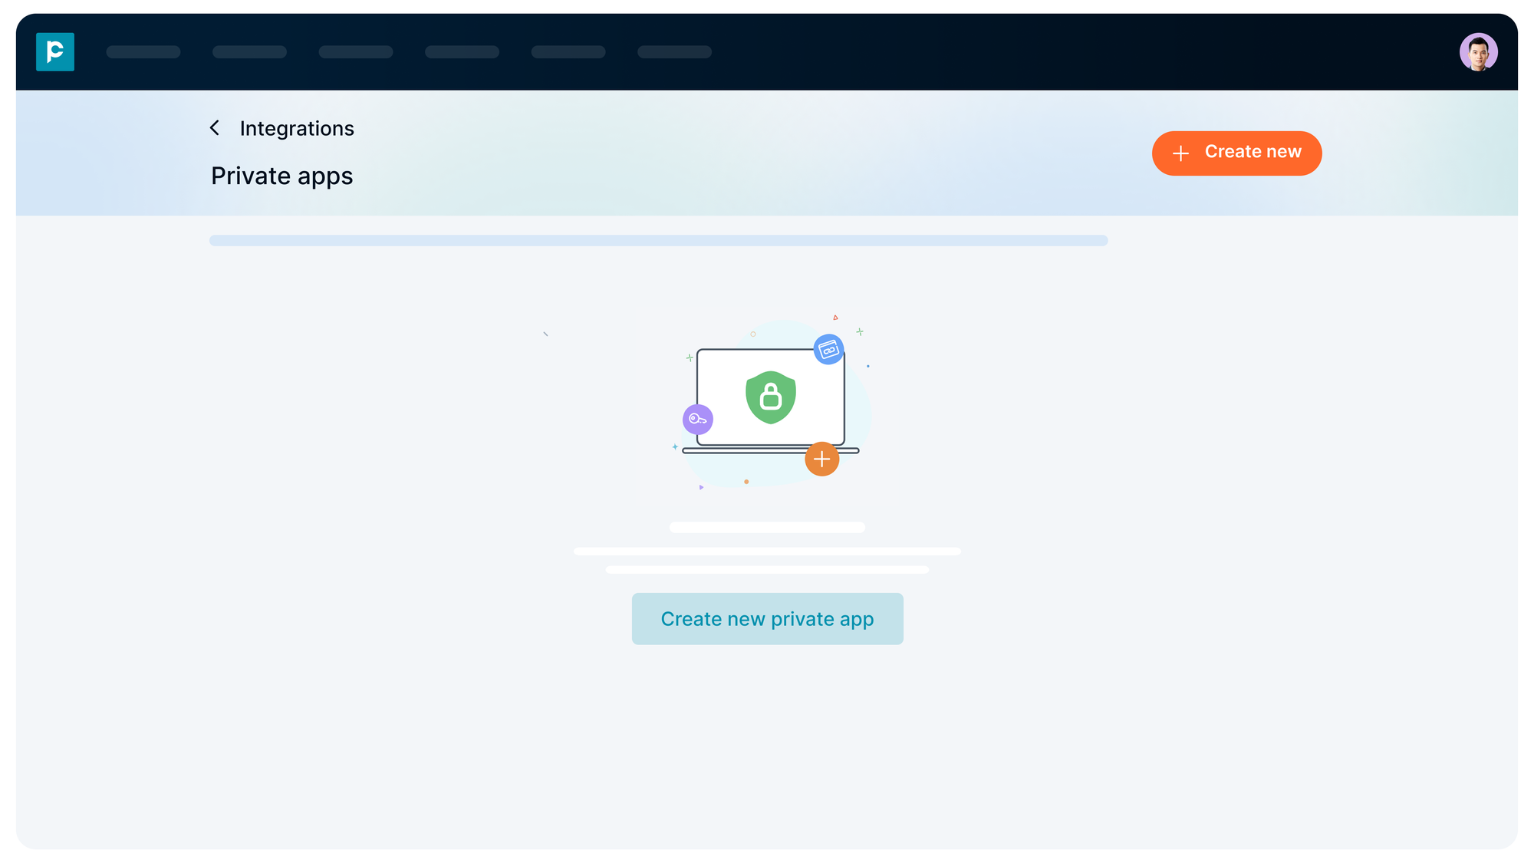
Task: Click the green lock shield in the illustration
Action: (770, 395)
